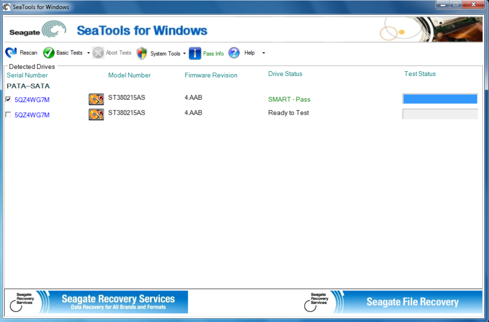Click the Pass Info label

[213, 54]
